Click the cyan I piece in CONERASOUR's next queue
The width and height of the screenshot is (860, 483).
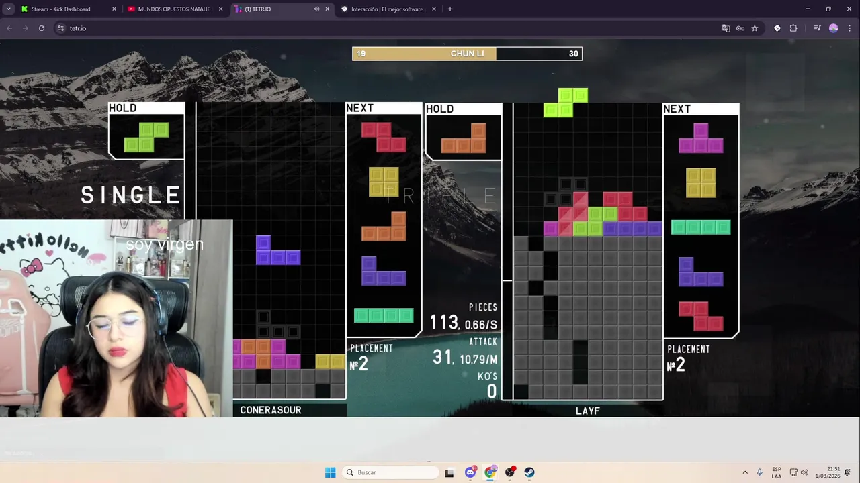(384, 315)
